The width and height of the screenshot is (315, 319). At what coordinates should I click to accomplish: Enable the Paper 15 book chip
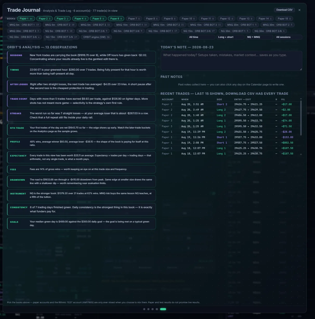[284, 19]
